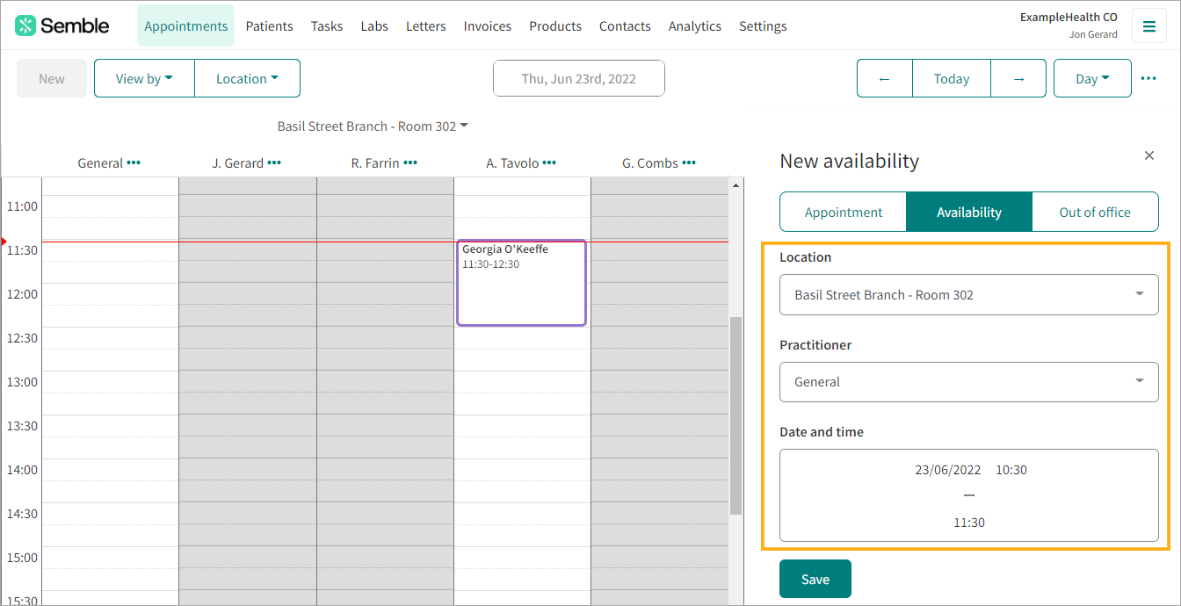Go to Products
This screenshot has height=606, width=1181.
pos(555,25)
